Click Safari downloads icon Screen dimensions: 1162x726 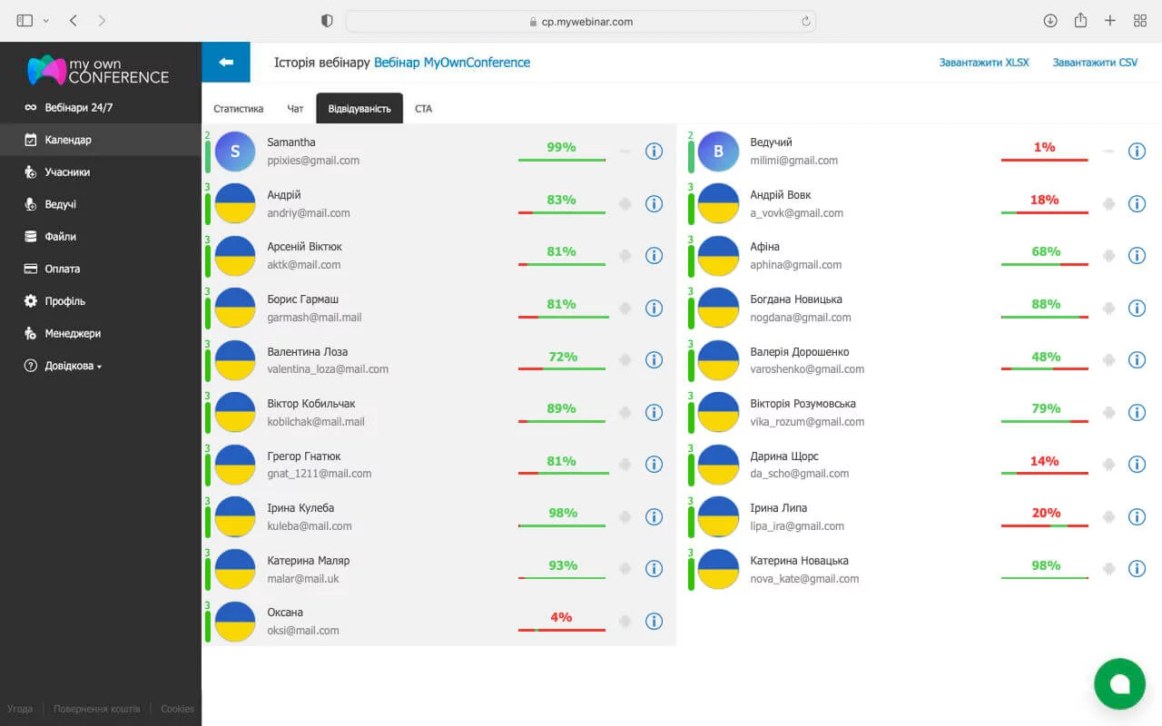[x=1050, y=21]
